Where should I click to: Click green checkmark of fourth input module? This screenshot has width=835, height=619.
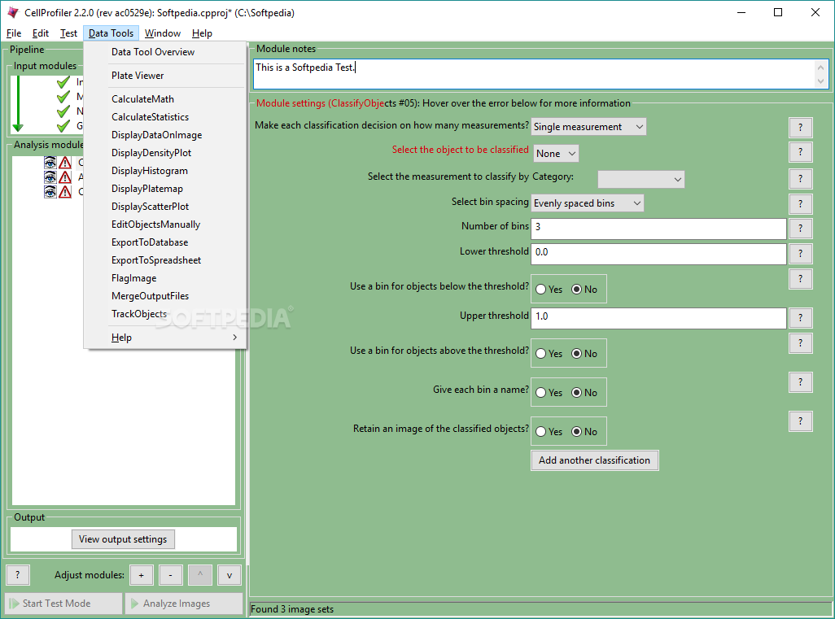click(x=63, y=126)
